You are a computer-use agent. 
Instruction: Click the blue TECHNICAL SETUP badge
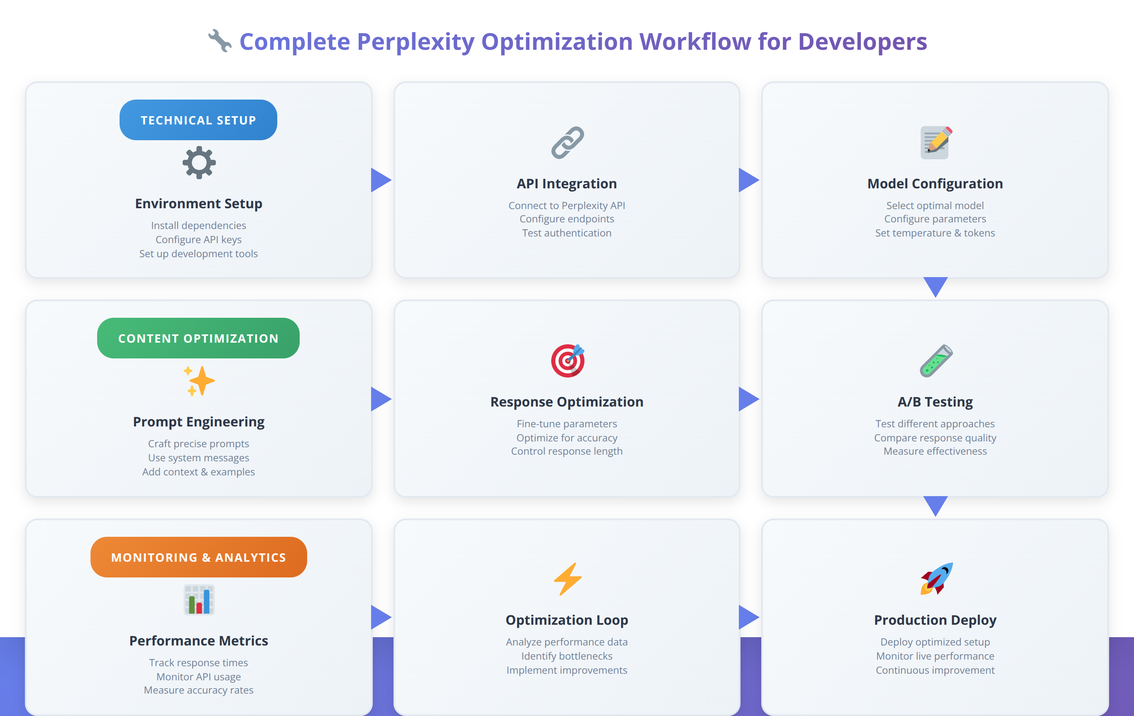(198, 120)
